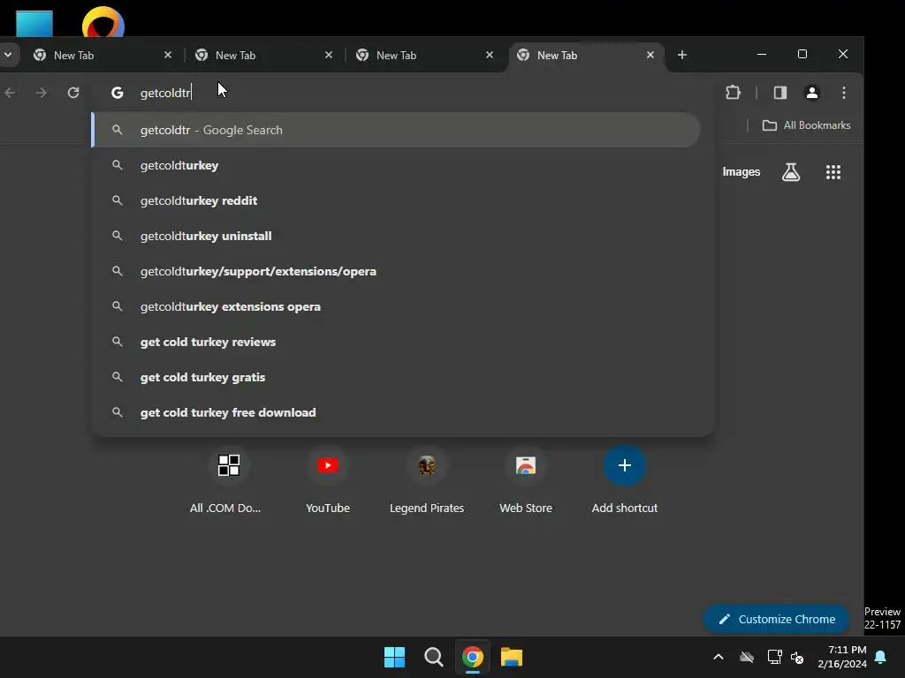This screenshot has height=678, width=905.
Task: Open the Legend Pirates shortcut
Action: (x=427, y=479)
